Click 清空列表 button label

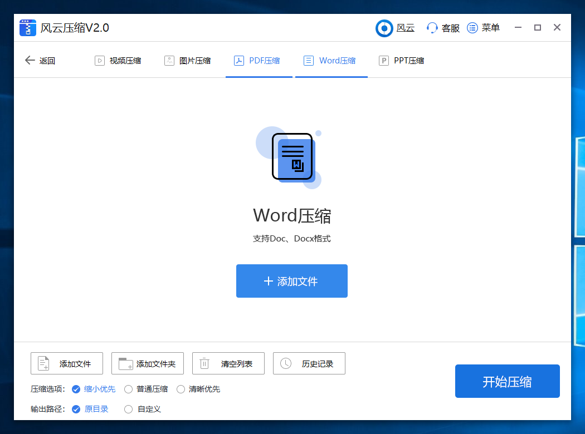(237, 364)
